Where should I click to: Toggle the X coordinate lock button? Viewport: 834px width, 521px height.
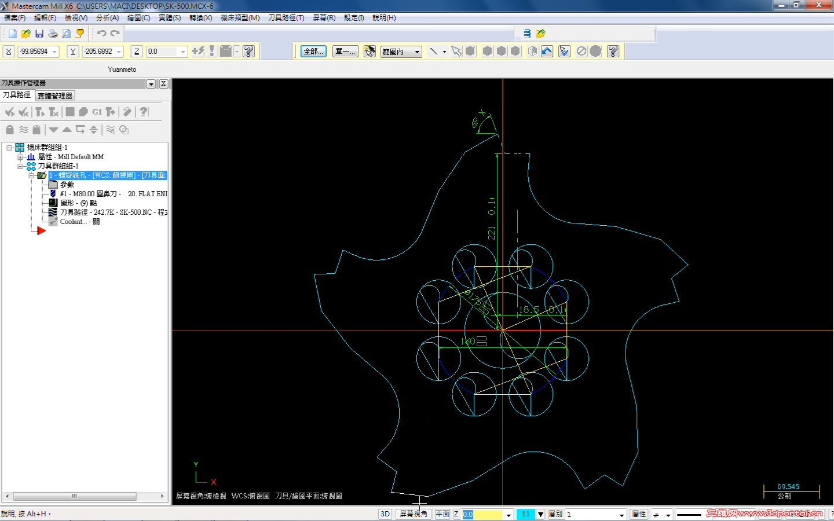point(9,52)
